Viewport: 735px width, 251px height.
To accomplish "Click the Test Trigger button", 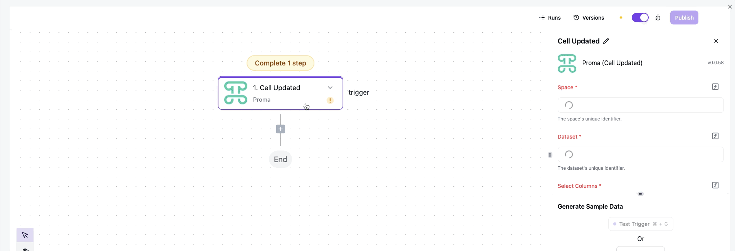I will pos(641,224).
